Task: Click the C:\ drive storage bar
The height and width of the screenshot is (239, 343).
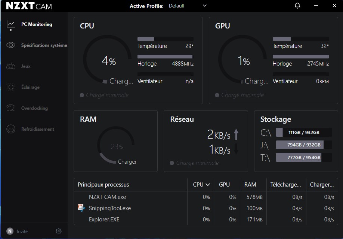Action: [303, 133]
